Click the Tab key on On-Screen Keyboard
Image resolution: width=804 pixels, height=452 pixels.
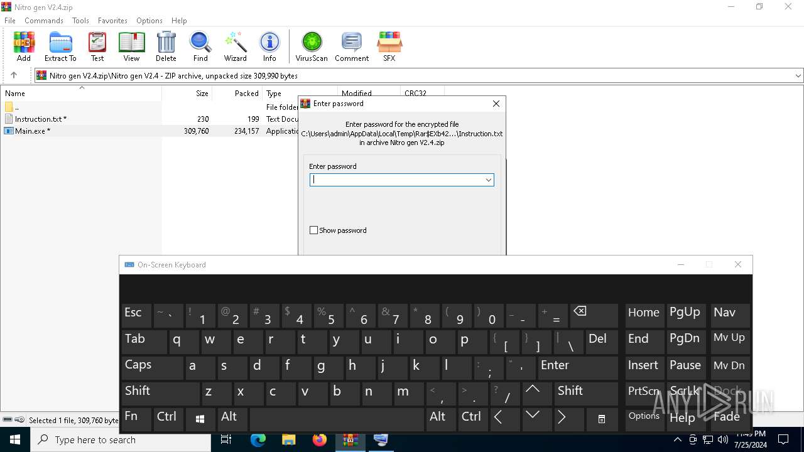click(144, 341)
